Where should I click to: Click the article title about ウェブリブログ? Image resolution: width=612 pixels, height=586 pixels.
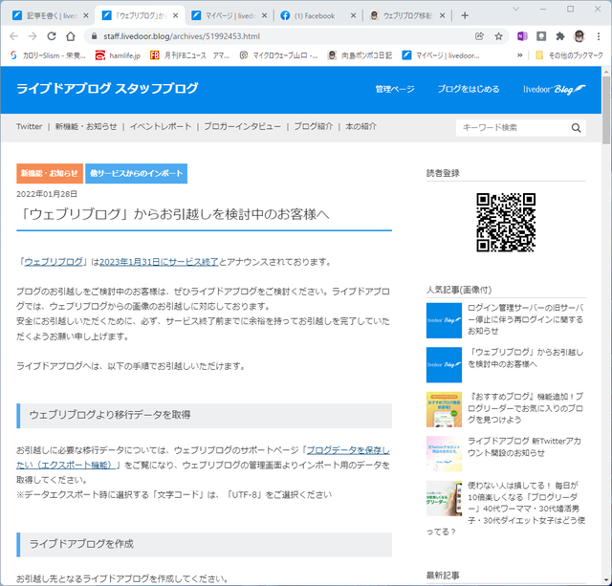[x=174, y=214]
